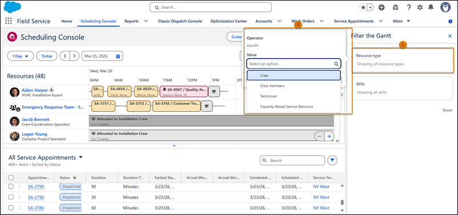Open the appointment list filter funnel icon
Screen dimensions: 458x215
[x=332, y=160]
